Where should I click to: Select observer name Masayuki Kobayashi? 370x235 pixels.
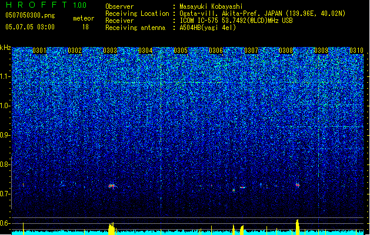[211, 6]
